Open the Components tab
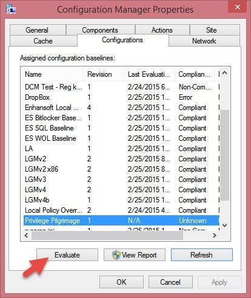The width and height of the screenshot is (251, 298). 100,30
